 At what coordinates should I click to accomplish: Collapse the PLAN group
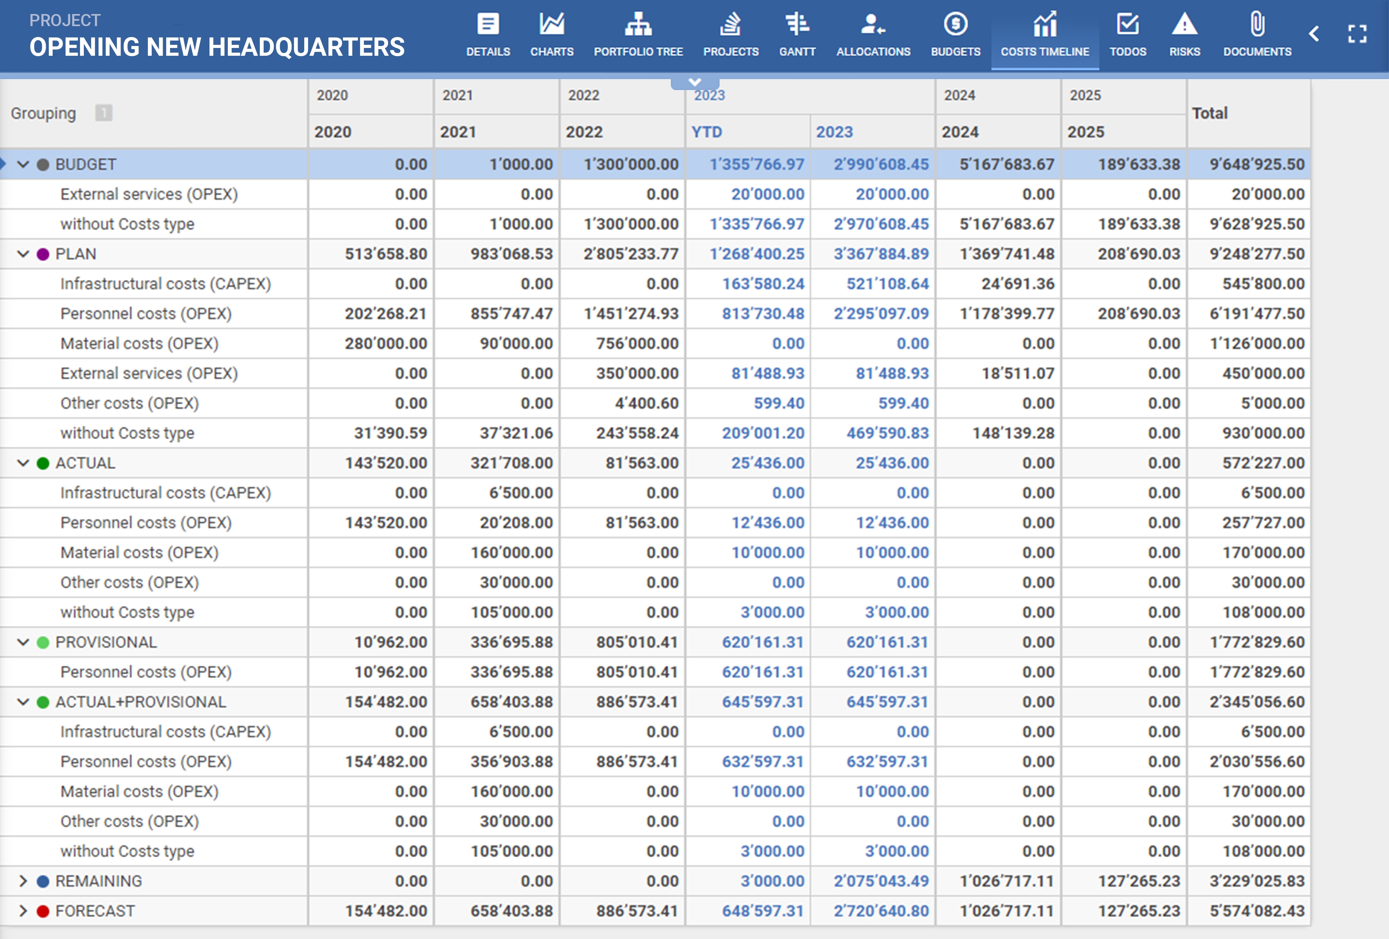pos(23,254)
